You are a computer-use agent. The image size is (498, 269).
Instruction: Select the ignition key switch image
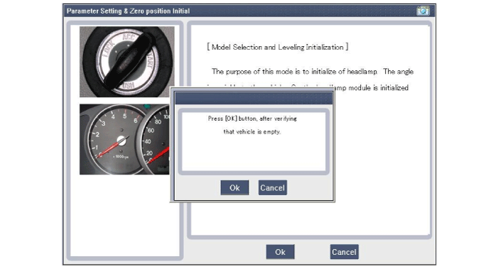pos(127,62)
